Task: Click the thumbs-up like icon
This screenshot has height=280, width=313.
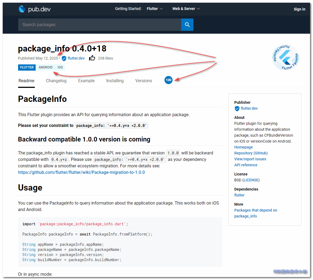Action: (x=92, y=58)
